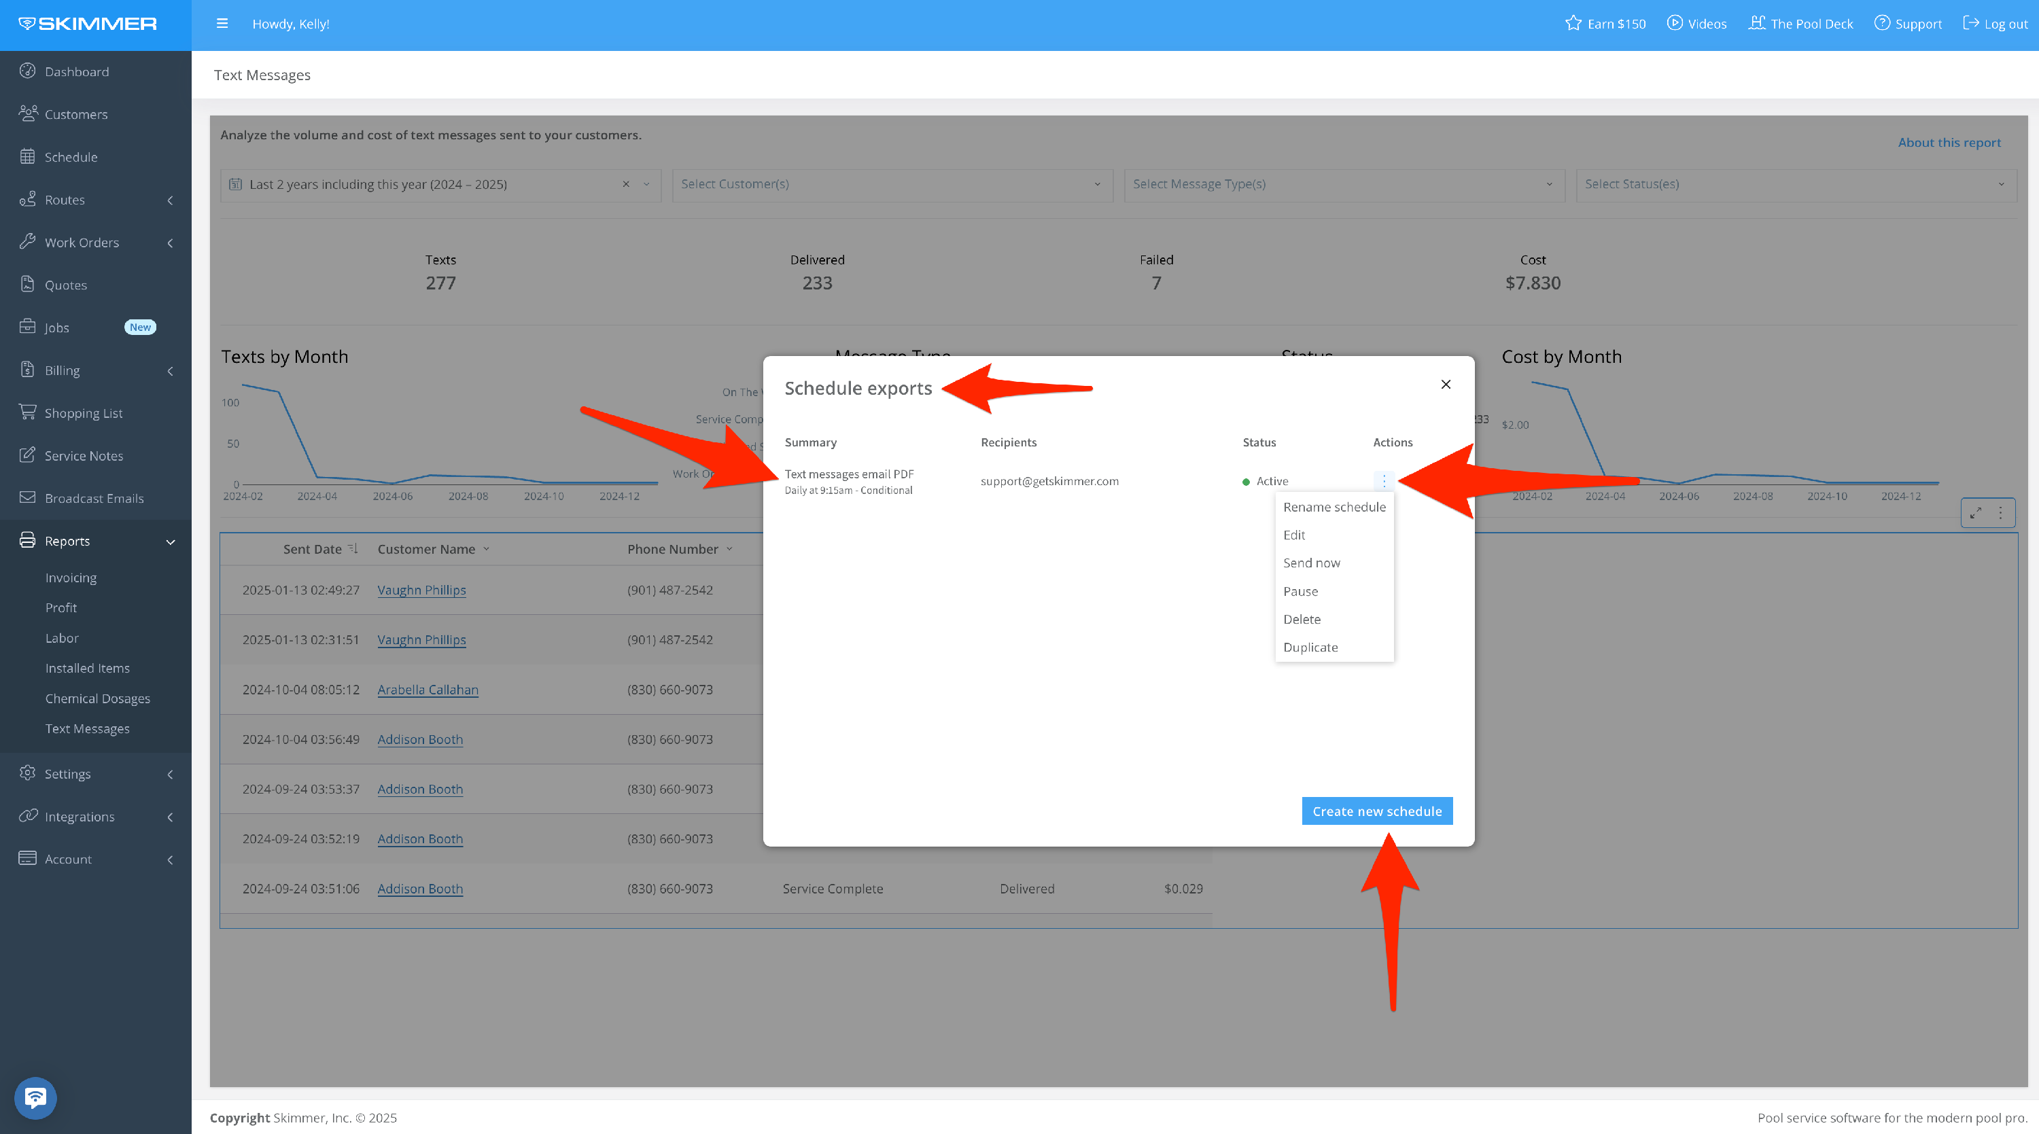Expand the Routes sidebar submenu
This screenshot has width=2039, height=1134.
170,200
